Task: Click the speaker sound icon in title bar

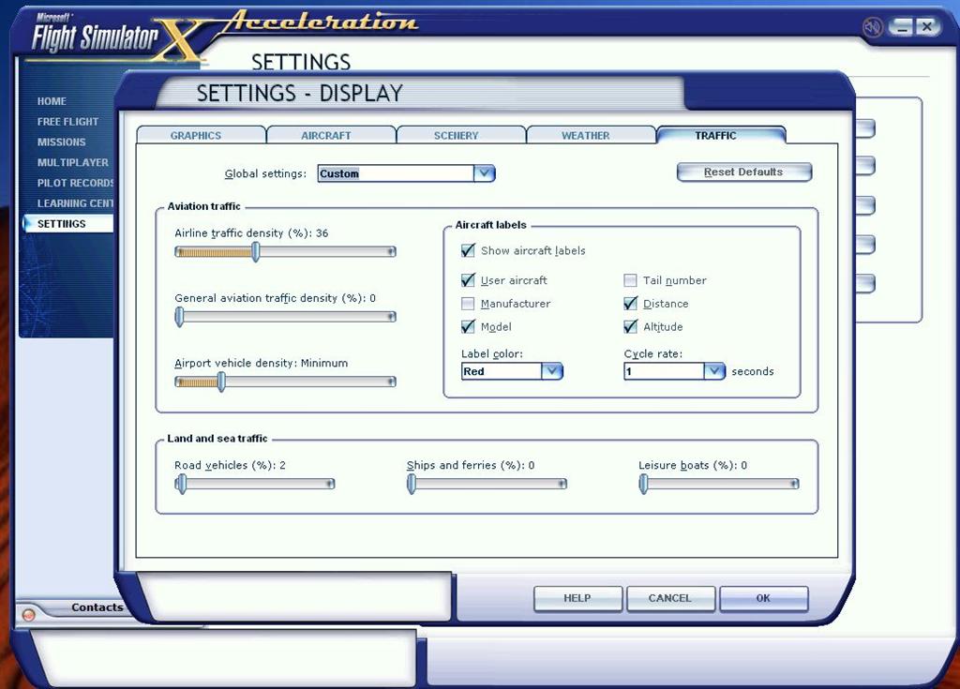Action: (873, 27)
